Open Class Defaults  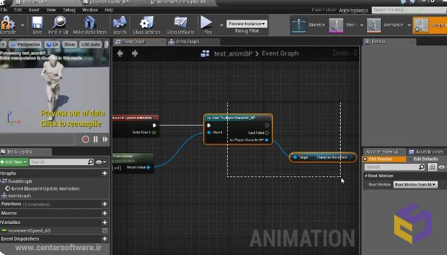(x=180, y=25)
